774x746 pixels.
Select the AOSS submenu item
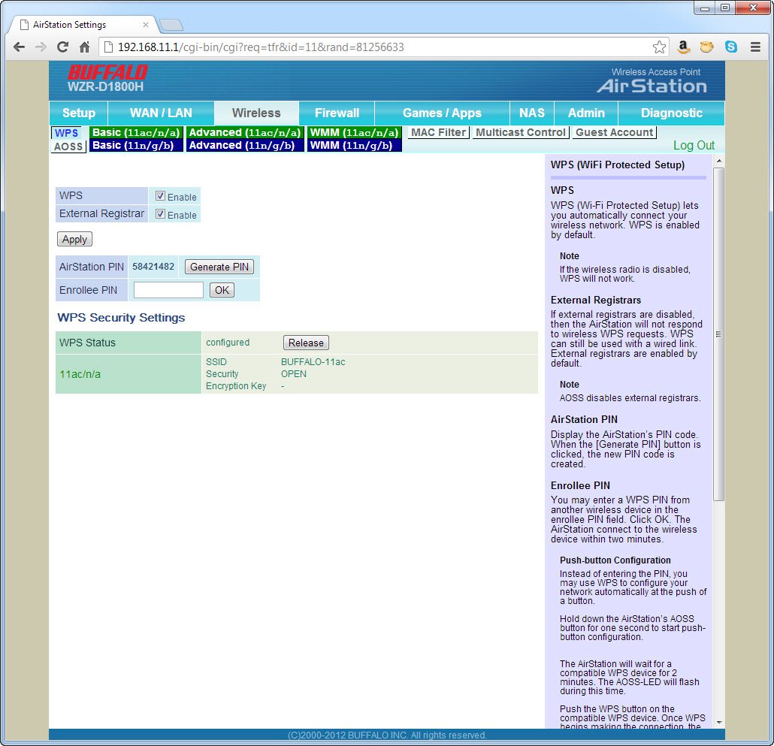tap(68, 146)
